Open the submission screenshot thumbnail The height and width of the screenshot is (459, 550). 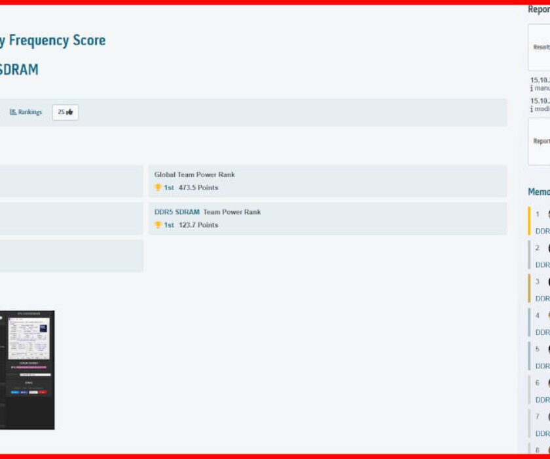27,370
